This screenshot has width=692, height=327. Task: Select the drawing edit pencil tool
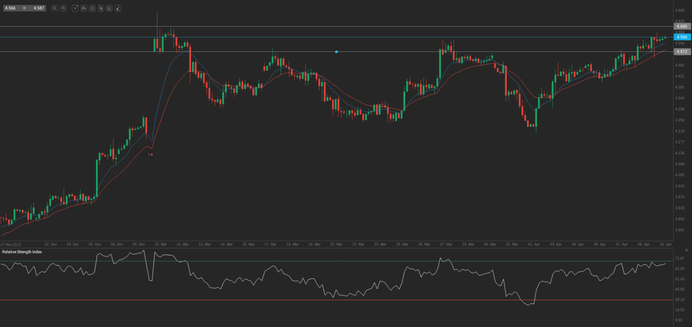click(x=109, y=8)
